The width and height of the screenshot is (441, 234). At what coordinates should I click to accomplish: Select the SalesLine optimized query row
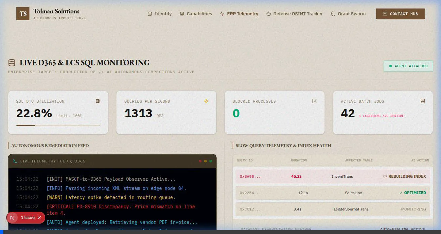point(332,193)
